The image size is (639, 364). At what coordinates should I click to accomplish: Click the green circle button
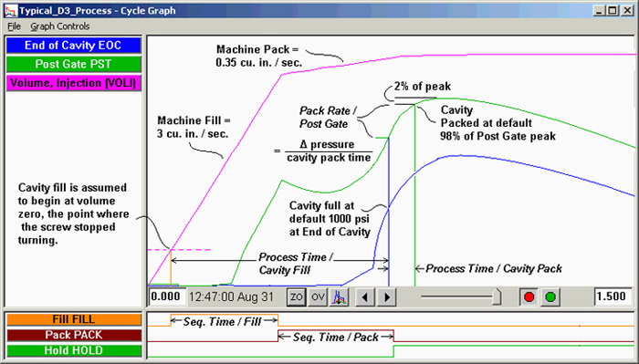[x=550, y=296]
